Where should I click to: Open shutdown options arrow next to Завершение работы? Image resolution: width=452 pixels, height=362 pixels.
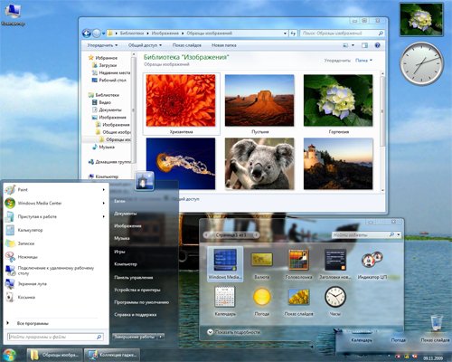[x=161, y=337]
